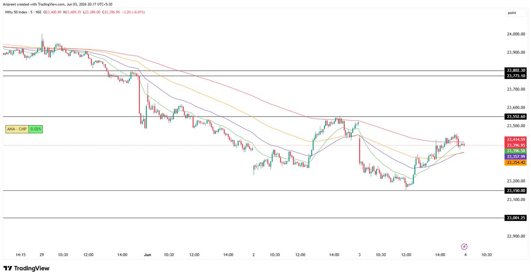Click the green 23,396.58 moving average label

[x=516, y=151]
